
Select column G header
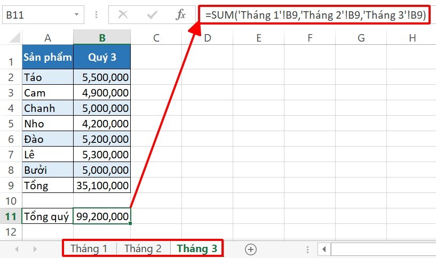point(361,37)
